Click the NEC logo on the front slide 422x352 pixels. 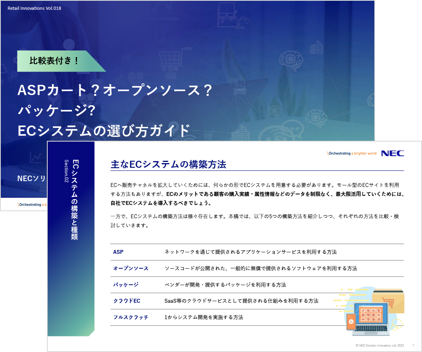(392, 153)
